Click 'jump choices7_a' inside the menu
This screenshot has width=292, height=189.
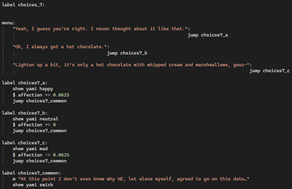(x=208, y=35)
